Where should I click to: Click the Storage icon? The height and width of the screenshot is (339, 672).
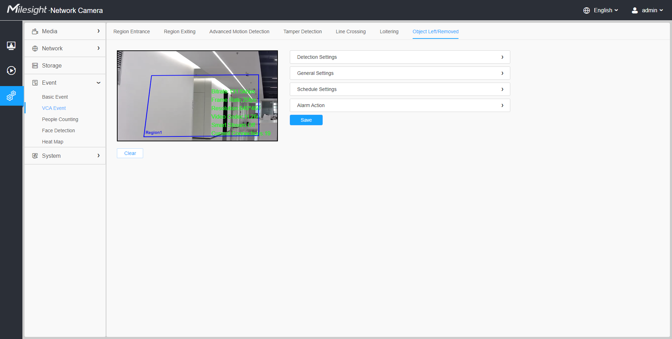(35, 65)
